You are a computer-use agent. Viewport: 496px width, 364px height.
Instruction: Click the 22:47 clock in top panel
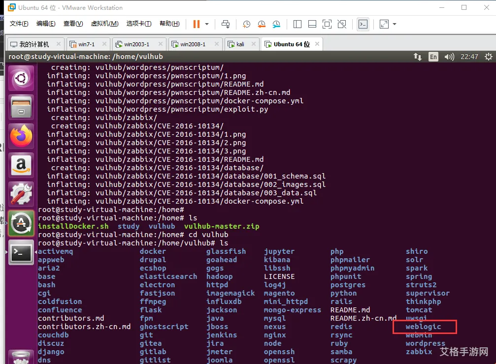click(x=469, y=57)
